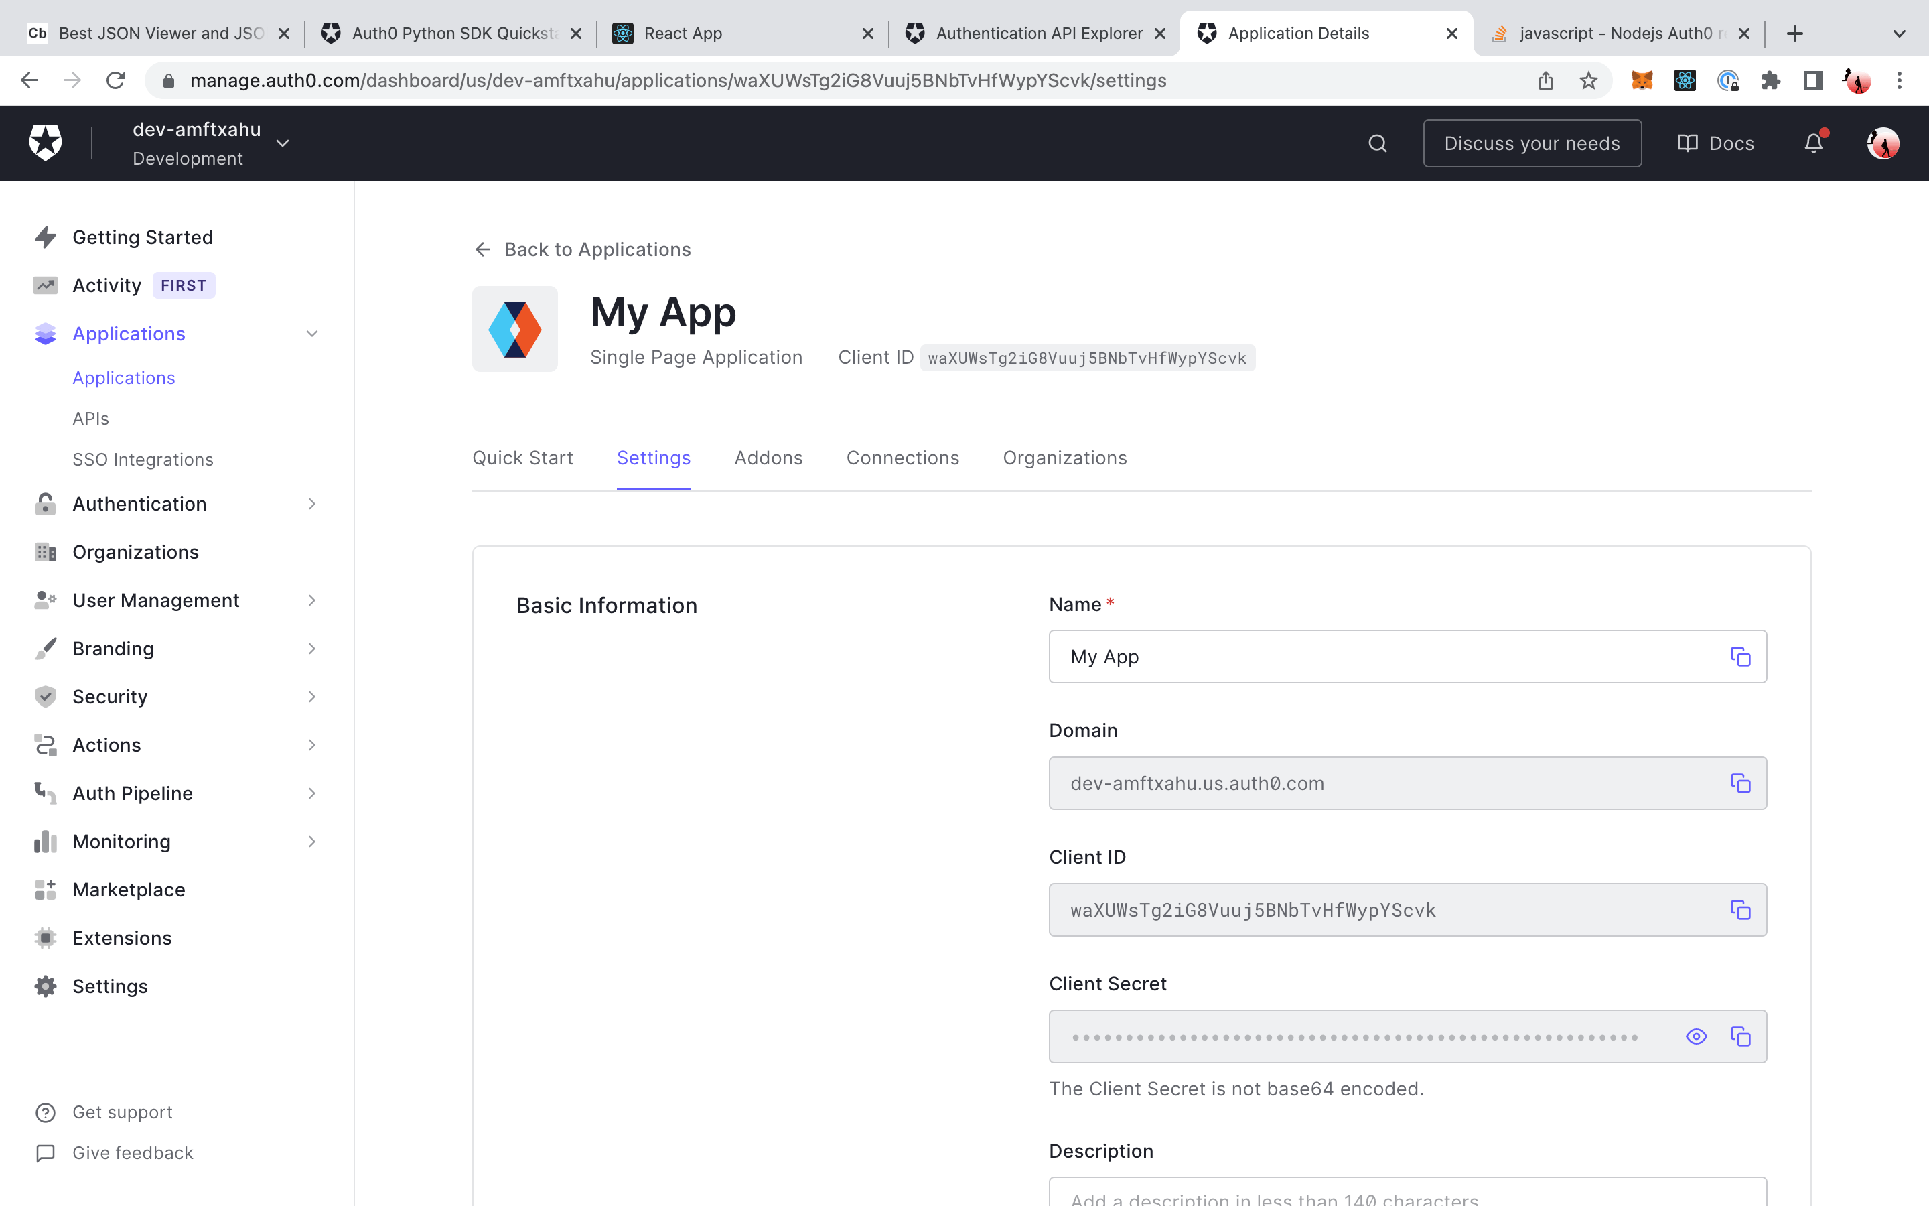Open APIs in the sidebar
The height and width of the screenshot is (1206, 1929).
[x=90, y=419]
